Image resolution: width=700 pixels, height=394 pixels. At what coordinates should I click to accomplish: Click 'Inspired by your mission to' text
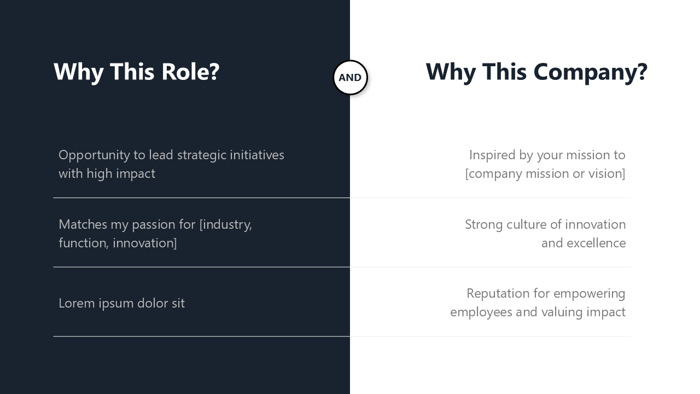pos(547,155)
